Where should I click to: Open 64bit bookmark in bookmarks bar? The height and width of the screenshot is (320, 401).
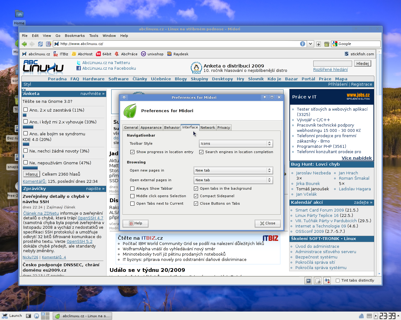pyautogui.click(x=104, y=54)
